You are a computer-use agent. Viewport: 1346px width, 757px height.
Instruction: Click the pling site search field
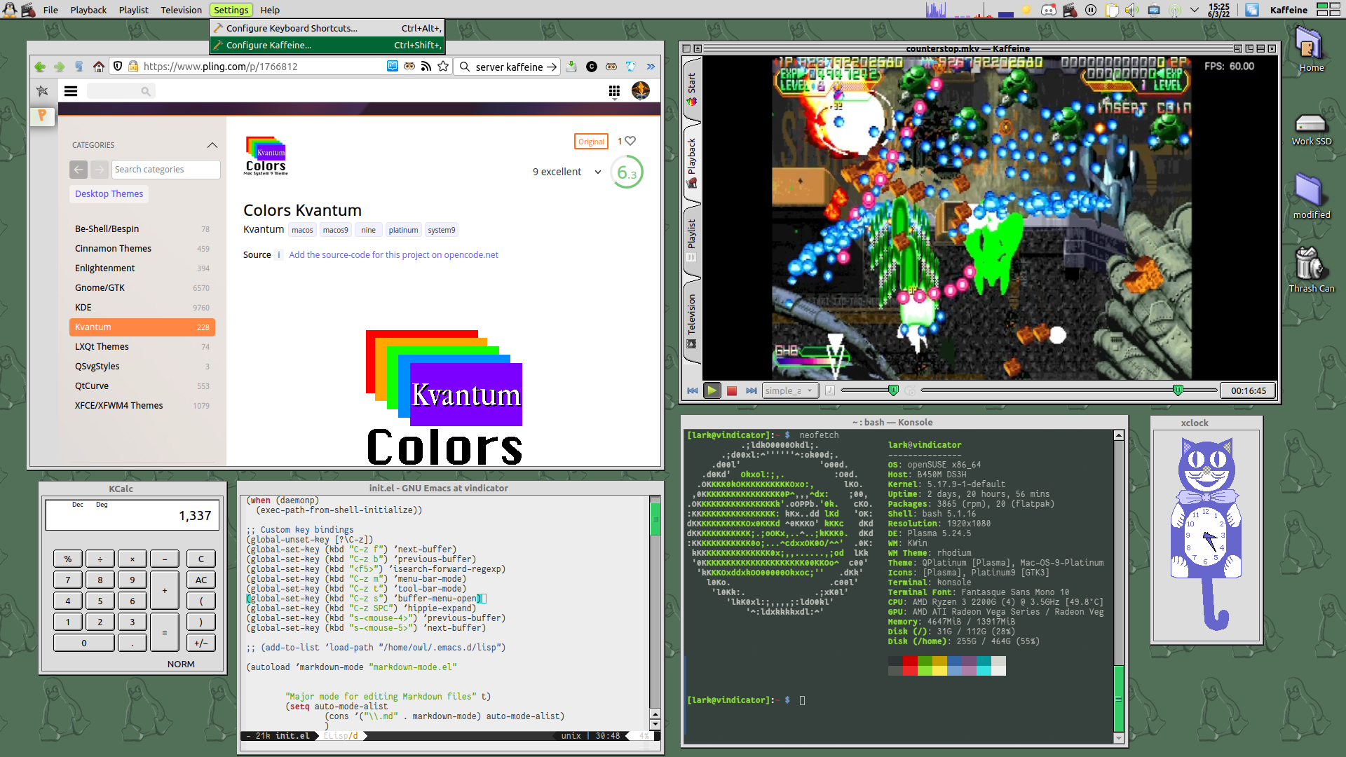(x=121, y=91)
